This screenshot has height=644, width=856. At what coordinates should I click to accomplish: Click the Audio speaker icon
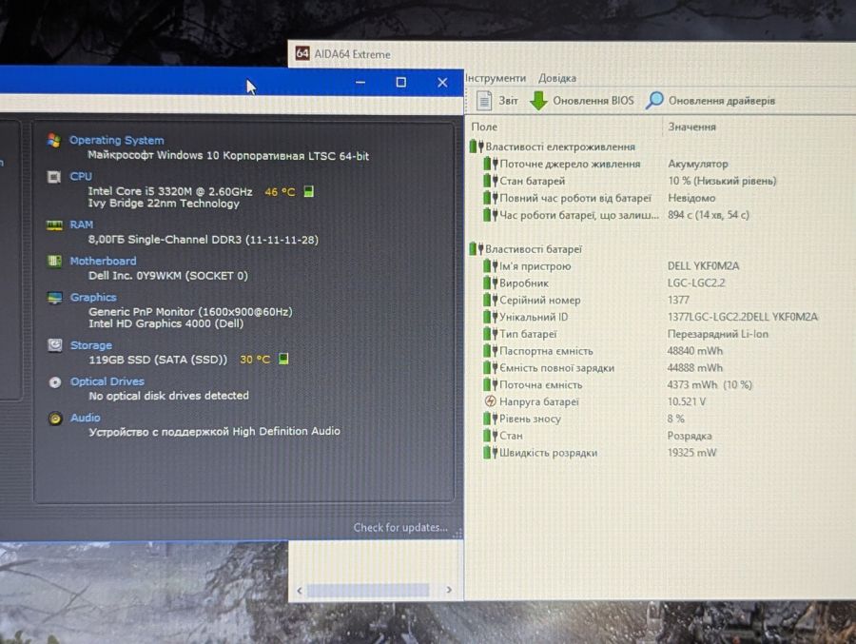coord(54,419)
